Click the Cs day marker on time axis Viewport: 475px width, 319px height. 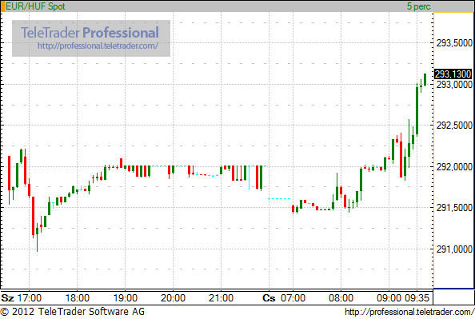[x=269, y=298]
